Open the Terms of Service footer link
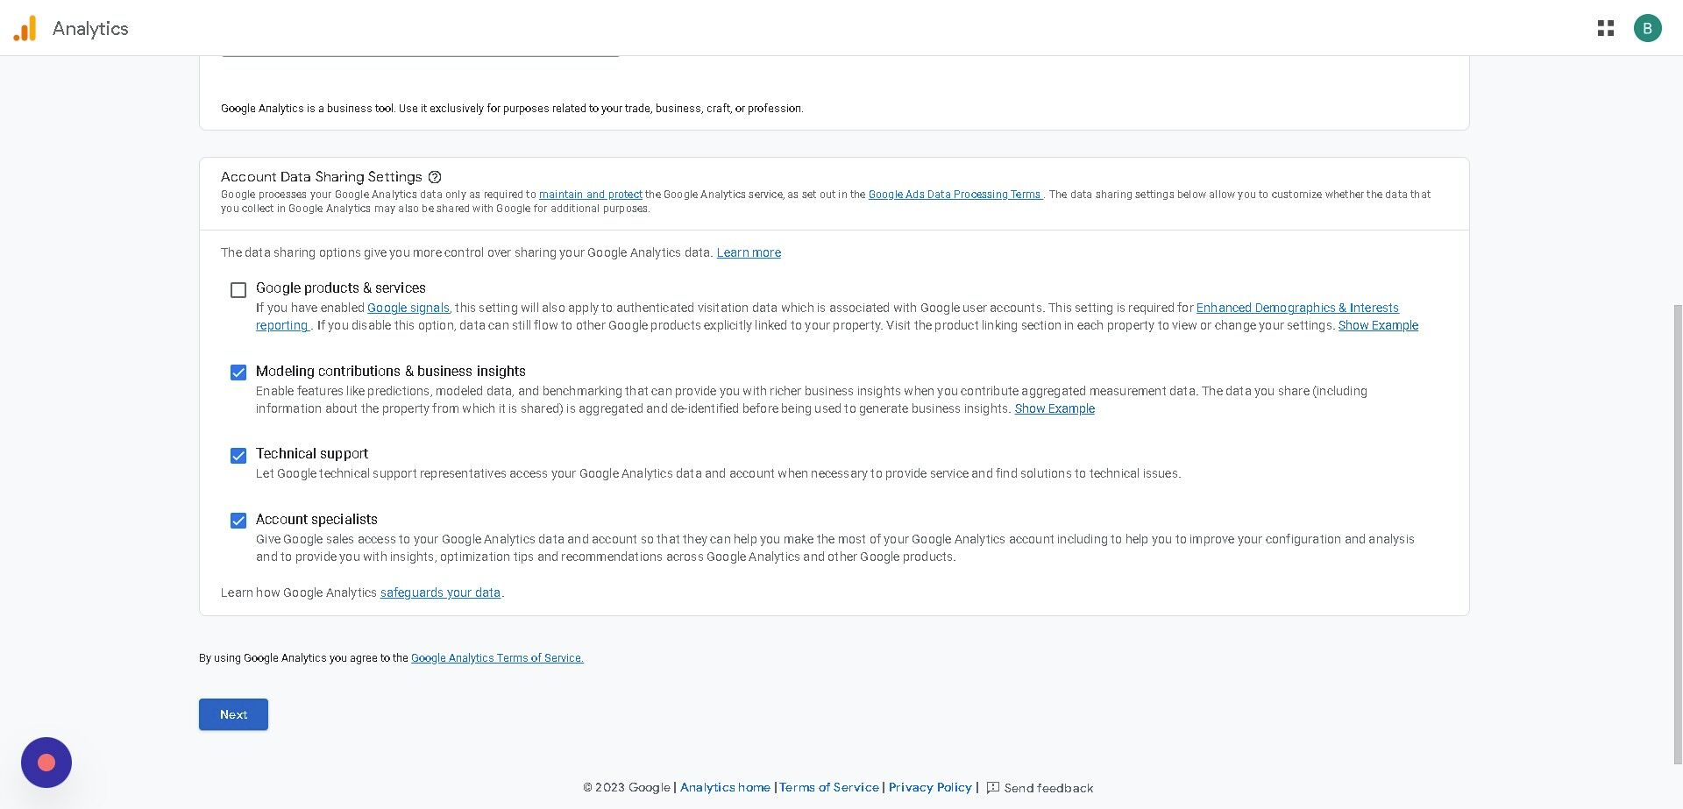Viewport: 1683px width, 809px height. coord(829,787)
